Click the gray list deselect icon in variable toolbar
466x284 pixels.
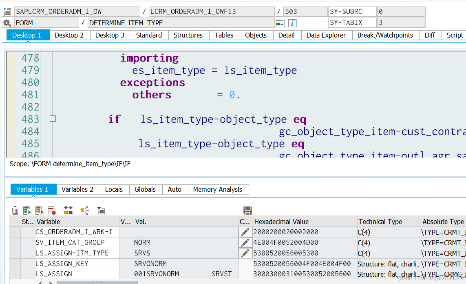click(x=39, y=210)
